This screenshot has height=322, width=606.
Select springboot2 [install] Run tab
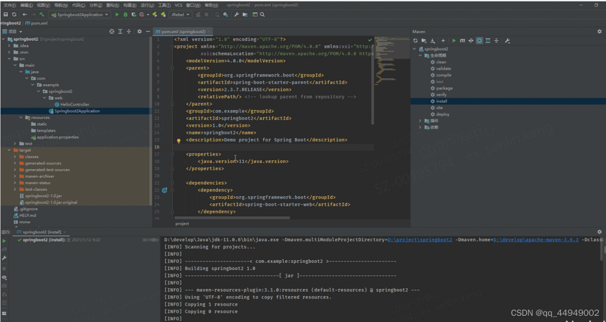pos(42,232)
